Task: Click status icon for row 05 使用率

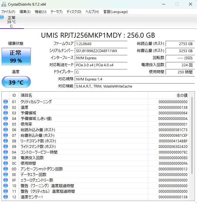Action: [6, 124]
